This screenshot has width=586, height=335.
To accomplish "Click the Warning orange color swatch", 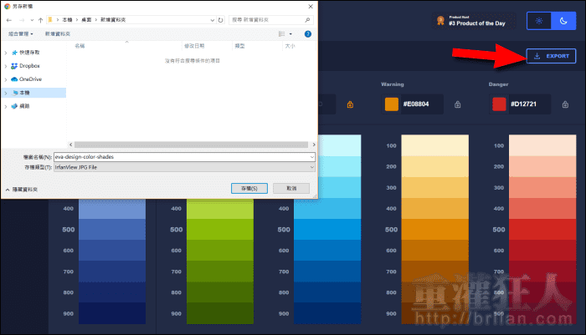I will (391, 104).
